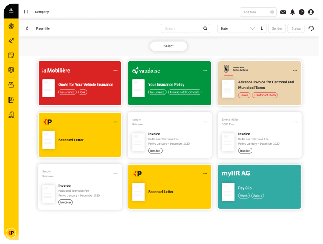The width and height of the screenshot is (323, 244).
Task: Open the user profile avatar icon
Action: pyautogui.click(x=311, y=12)
